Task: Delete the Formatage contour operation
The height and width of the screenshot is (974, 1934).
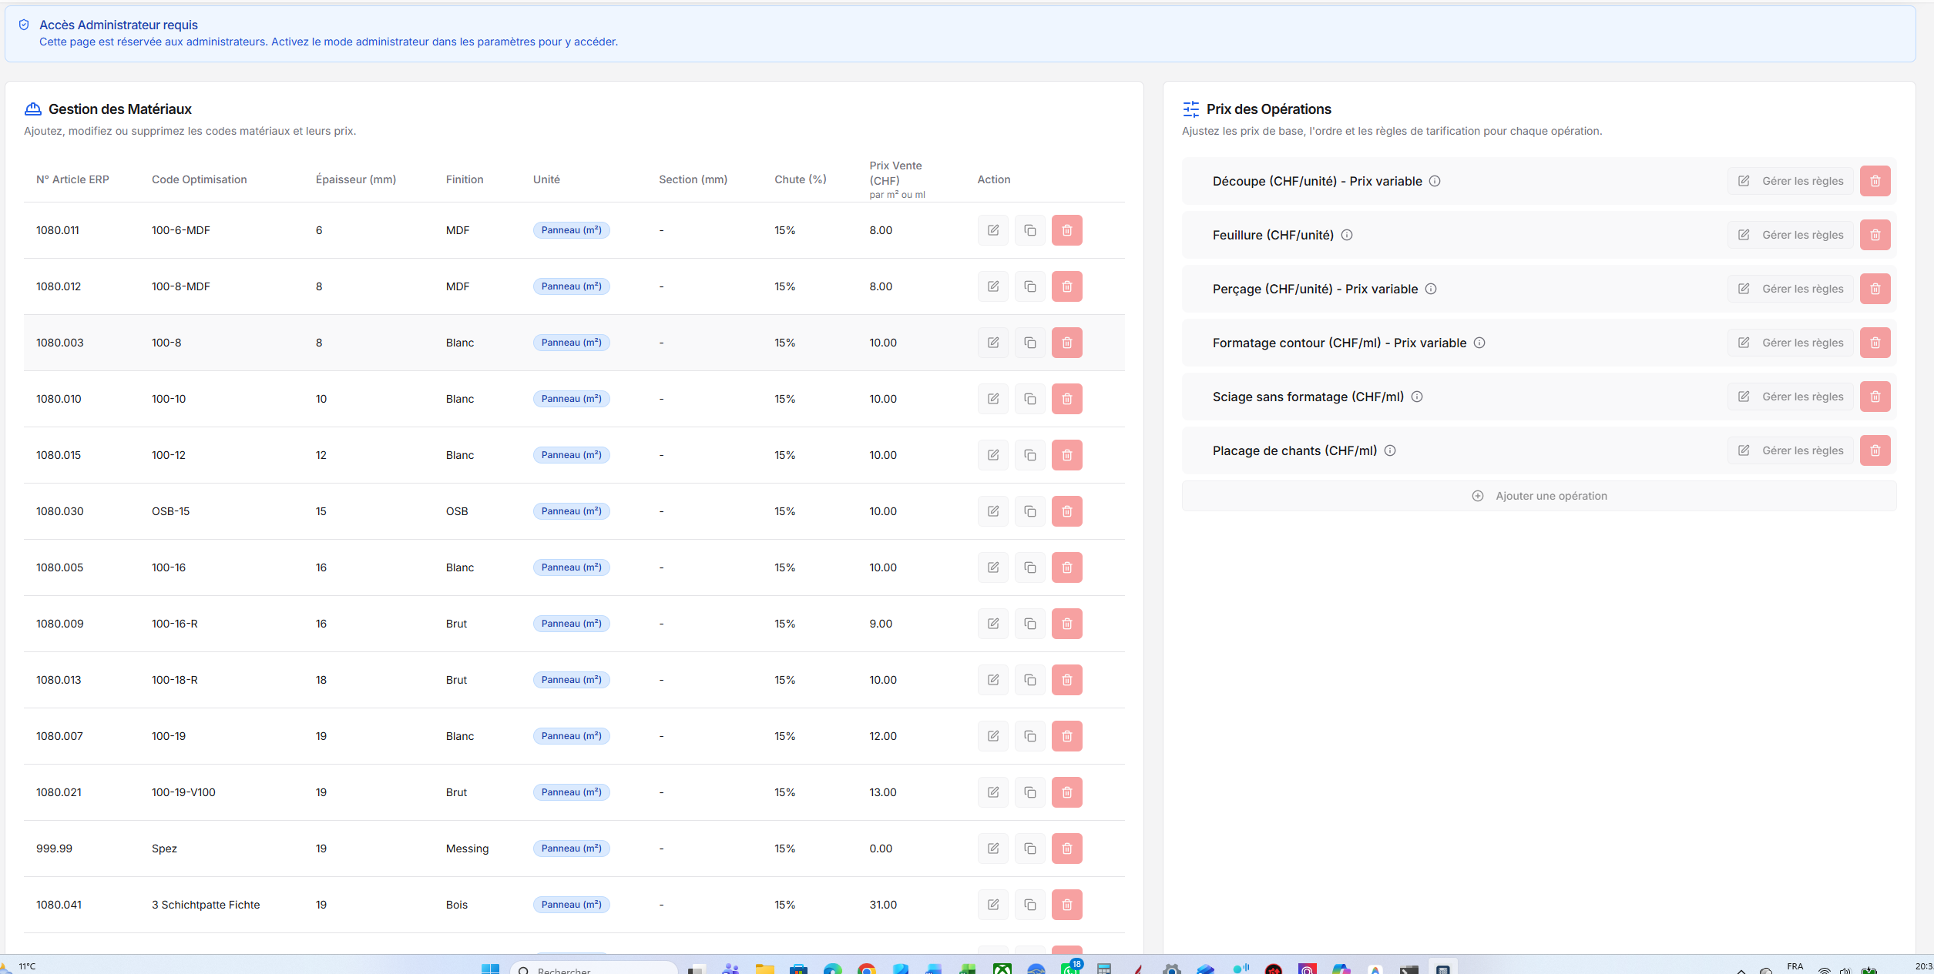Action: click(1875, 343)
